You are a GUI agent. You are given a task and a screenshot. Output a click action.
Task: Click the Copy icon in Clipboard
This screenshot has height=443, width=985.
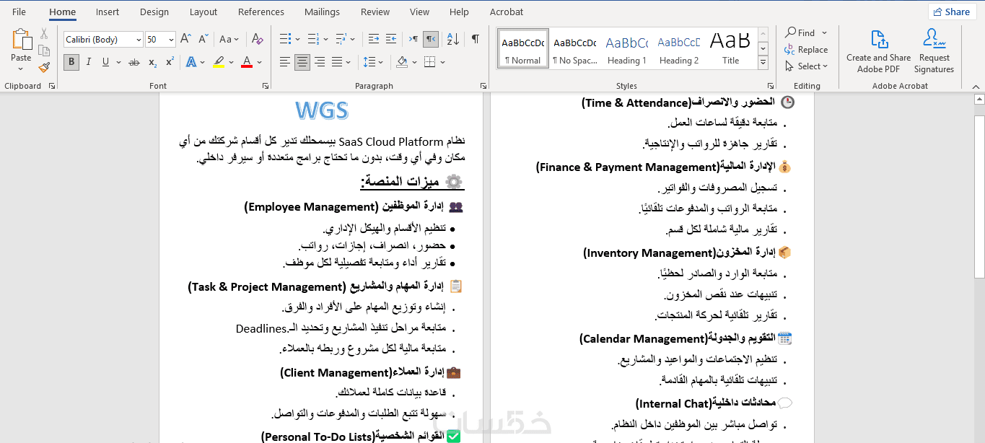tap(44, 51)
